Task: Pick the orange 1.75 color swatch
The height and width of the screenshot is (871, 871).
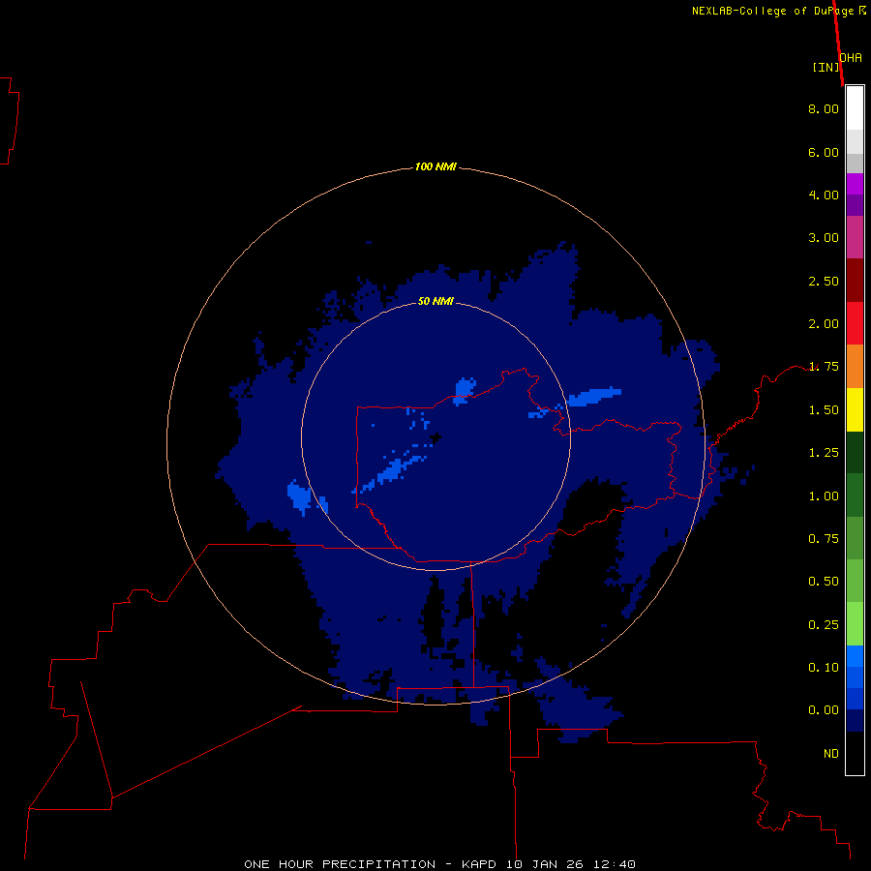Action: (x=855, y=367)
